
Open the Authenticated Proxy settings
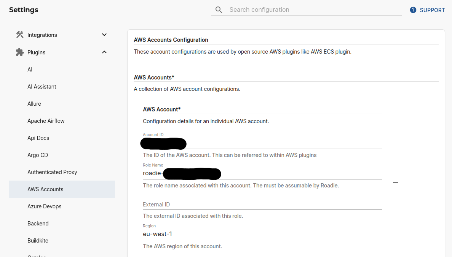(52, 172)
